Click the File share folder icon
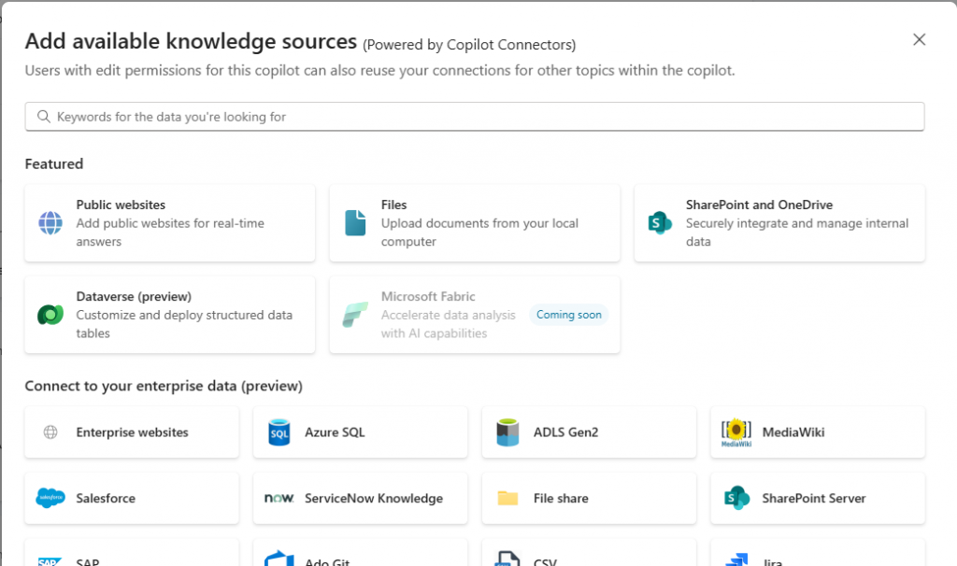957x566 pixels. tap(507, 498)
